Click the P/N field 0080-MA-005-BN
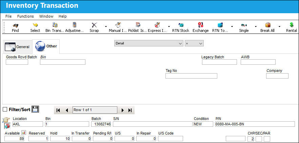 click(x=255, y=124)
